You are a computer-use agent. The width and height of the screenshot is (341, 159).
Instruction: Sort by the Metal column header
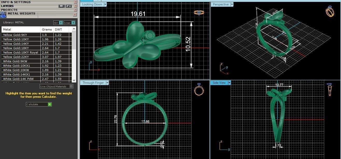point(21,29)
